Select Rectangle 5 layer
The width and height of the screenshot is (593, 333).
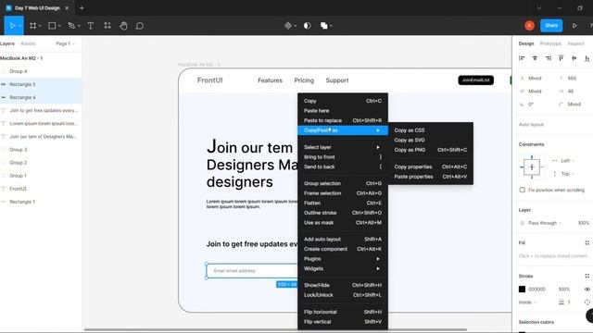[41, 84]
